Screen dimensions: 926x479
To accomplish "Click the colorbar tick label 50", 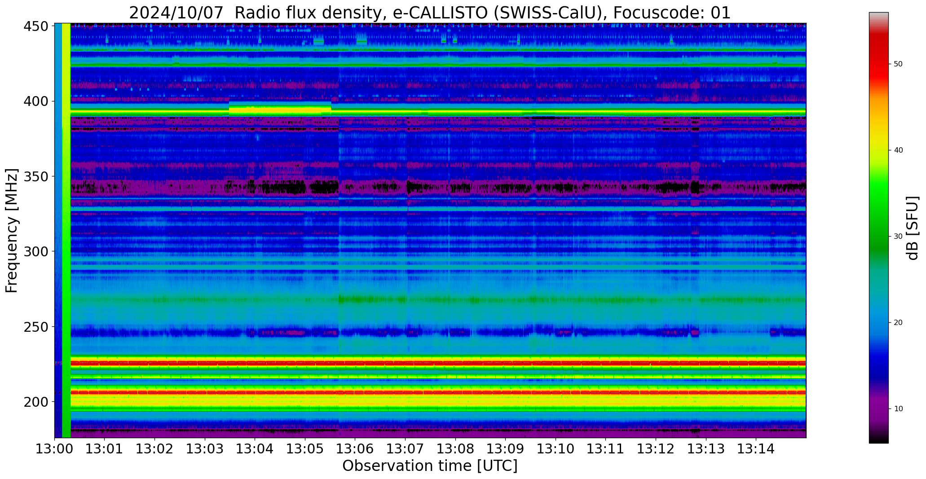I will coord(898,64).
